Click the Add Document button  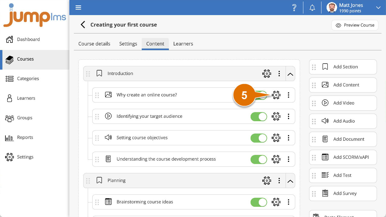tap(343, 139)
